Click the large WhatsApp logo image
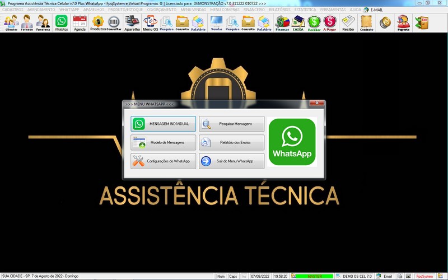This screenshot has width=448, height=280. point(292,142)
